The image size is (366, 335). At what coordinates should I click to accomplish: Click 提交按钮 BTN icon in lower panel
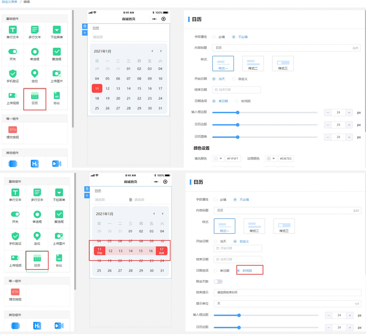(15, 292)
